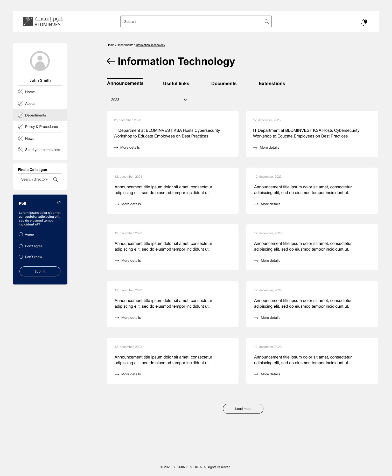
Task: Click the magnifier icon in the top Search bar
Action: (267, 22)
